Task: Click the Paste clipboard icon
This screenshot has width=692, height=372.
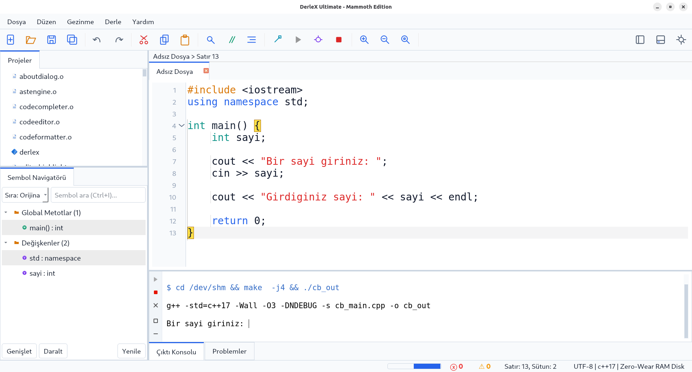Action: point(185,40)
